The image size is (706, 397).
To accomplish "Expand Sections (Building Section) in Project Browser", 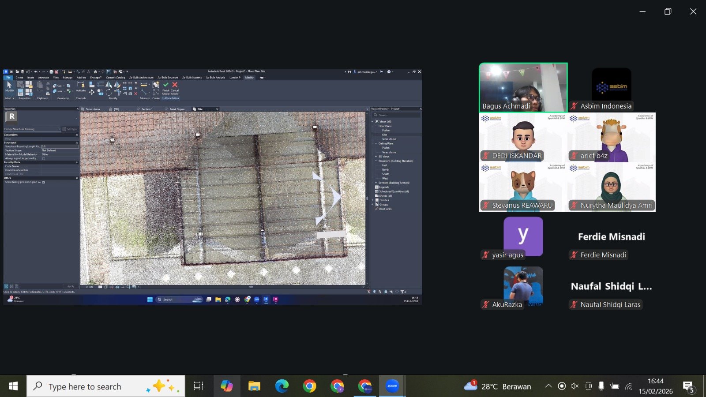I will [x=376, y=183].
